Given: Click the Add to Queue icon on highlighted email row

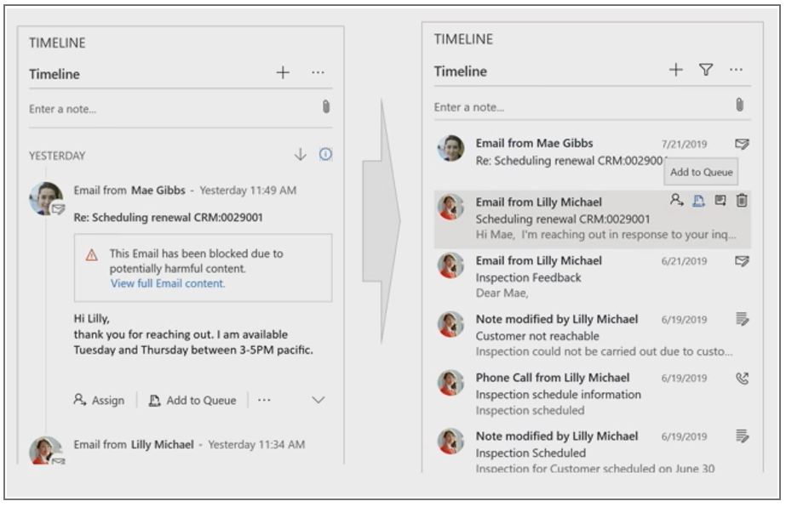Looking at the screenshot, I should [698, 201].
